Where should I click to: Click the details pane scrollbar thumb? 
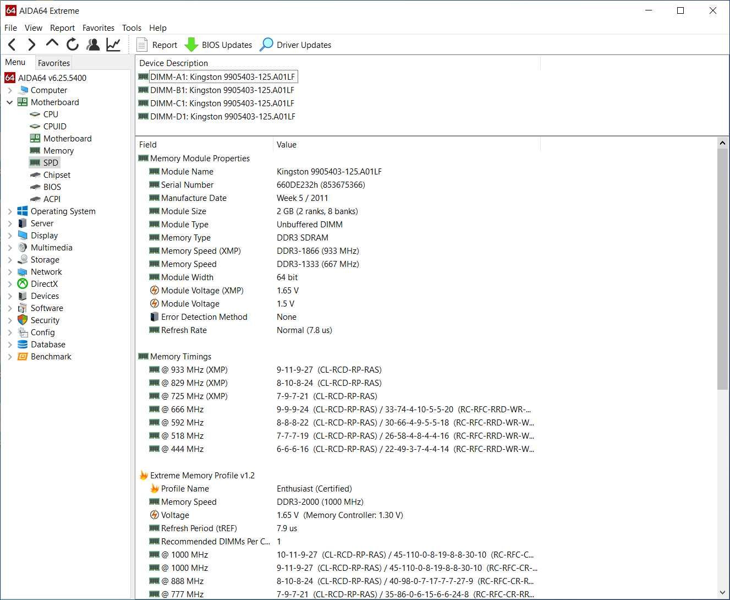[x=722, y=269]
